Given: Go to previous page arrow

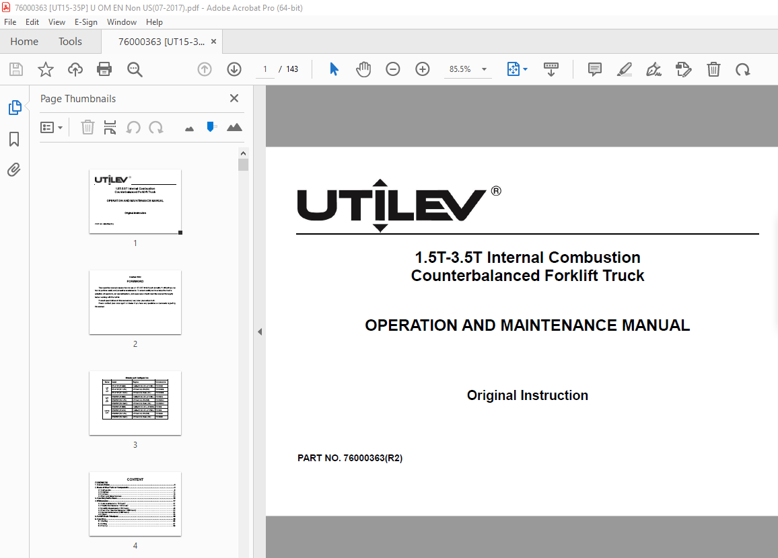Looking at the screenshot, I should [x=205, y=69].
